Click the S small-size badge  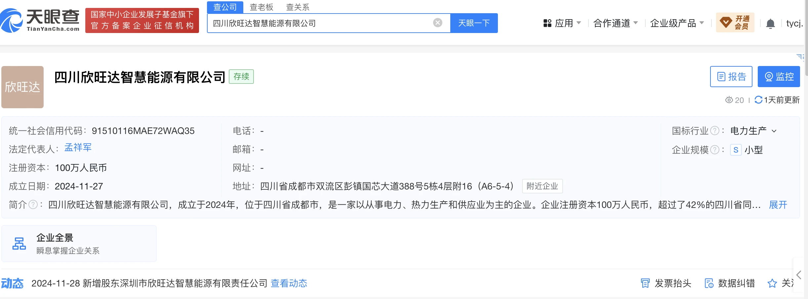(736, 150)
